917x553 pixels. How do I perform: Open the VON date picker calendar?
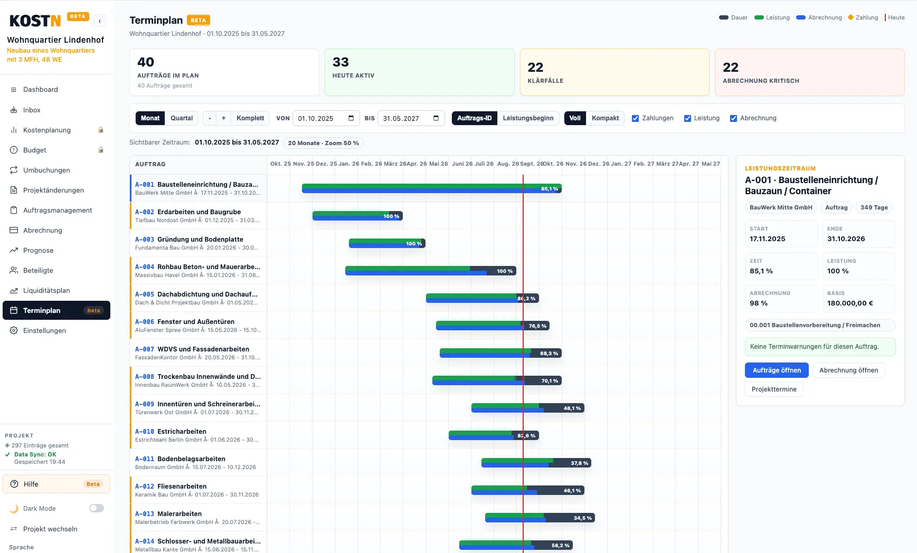(x=351, y=118)
